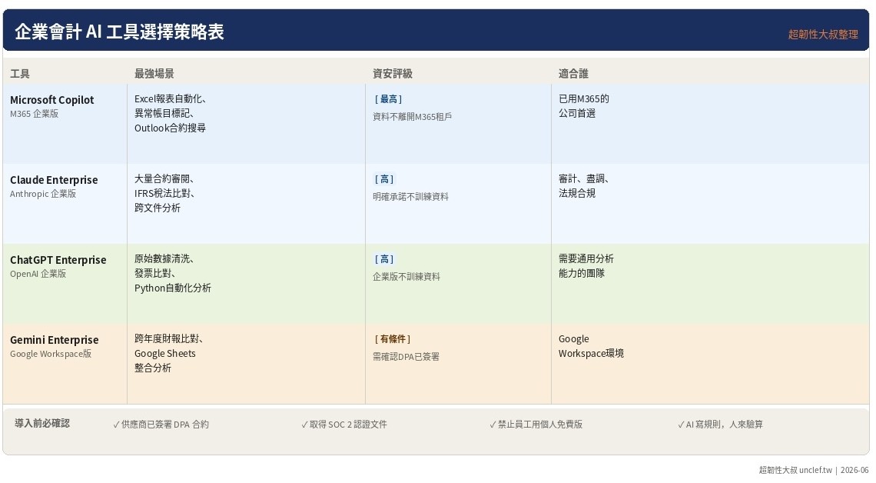Click 法規合規 text

point(577,193)
